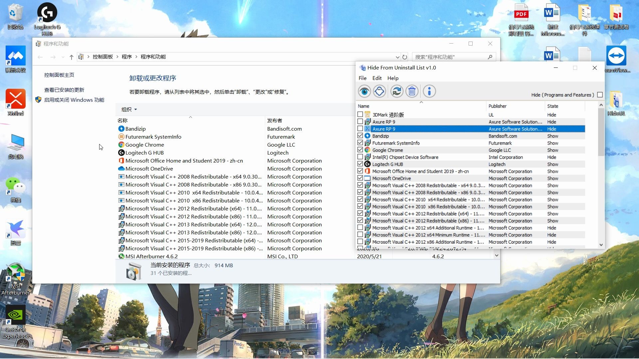Uncheck Google Chrome checkbox in Hide list
This screenshot has width=639, height=359.
pyautogui.click(x=360, y=150)
